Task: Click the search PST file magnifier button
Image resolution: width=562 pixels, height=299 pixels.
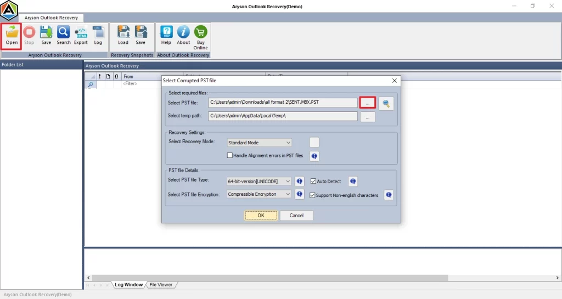Action: coord(386,103)
